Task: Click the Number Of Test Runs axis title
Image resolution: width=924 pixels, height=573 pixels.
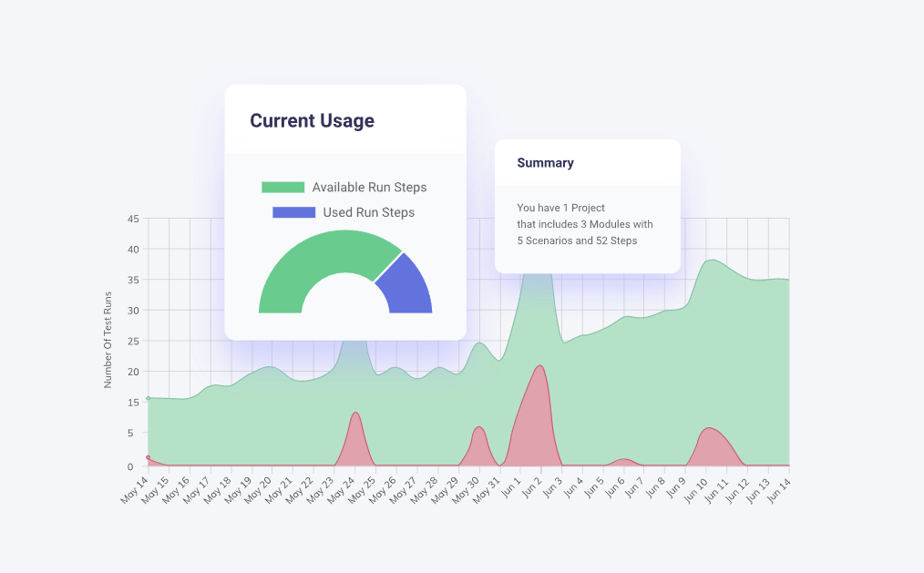Action: (x=108, y=340)
